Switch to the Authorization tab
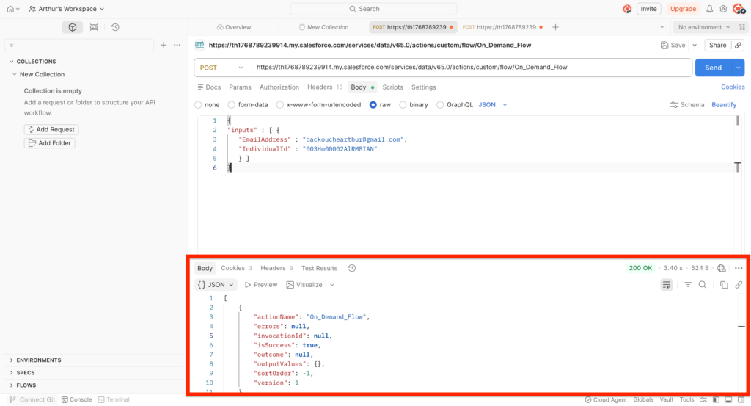 279,87
